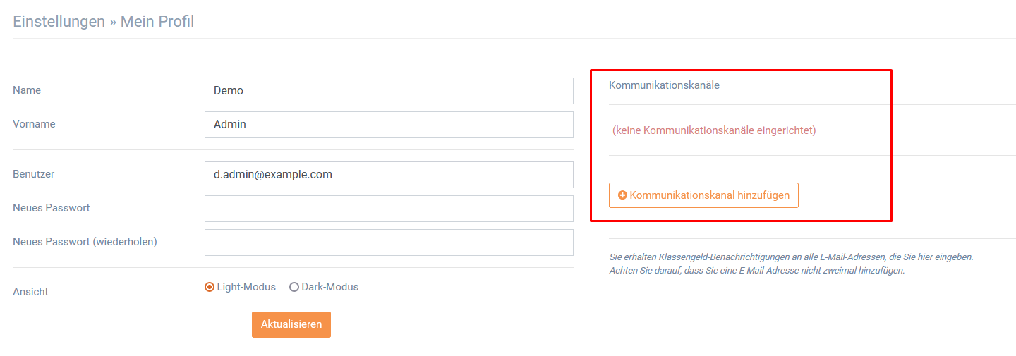Click the Light-Modus text label
The width and height of the screenshot is (1016, 356).
246,287
